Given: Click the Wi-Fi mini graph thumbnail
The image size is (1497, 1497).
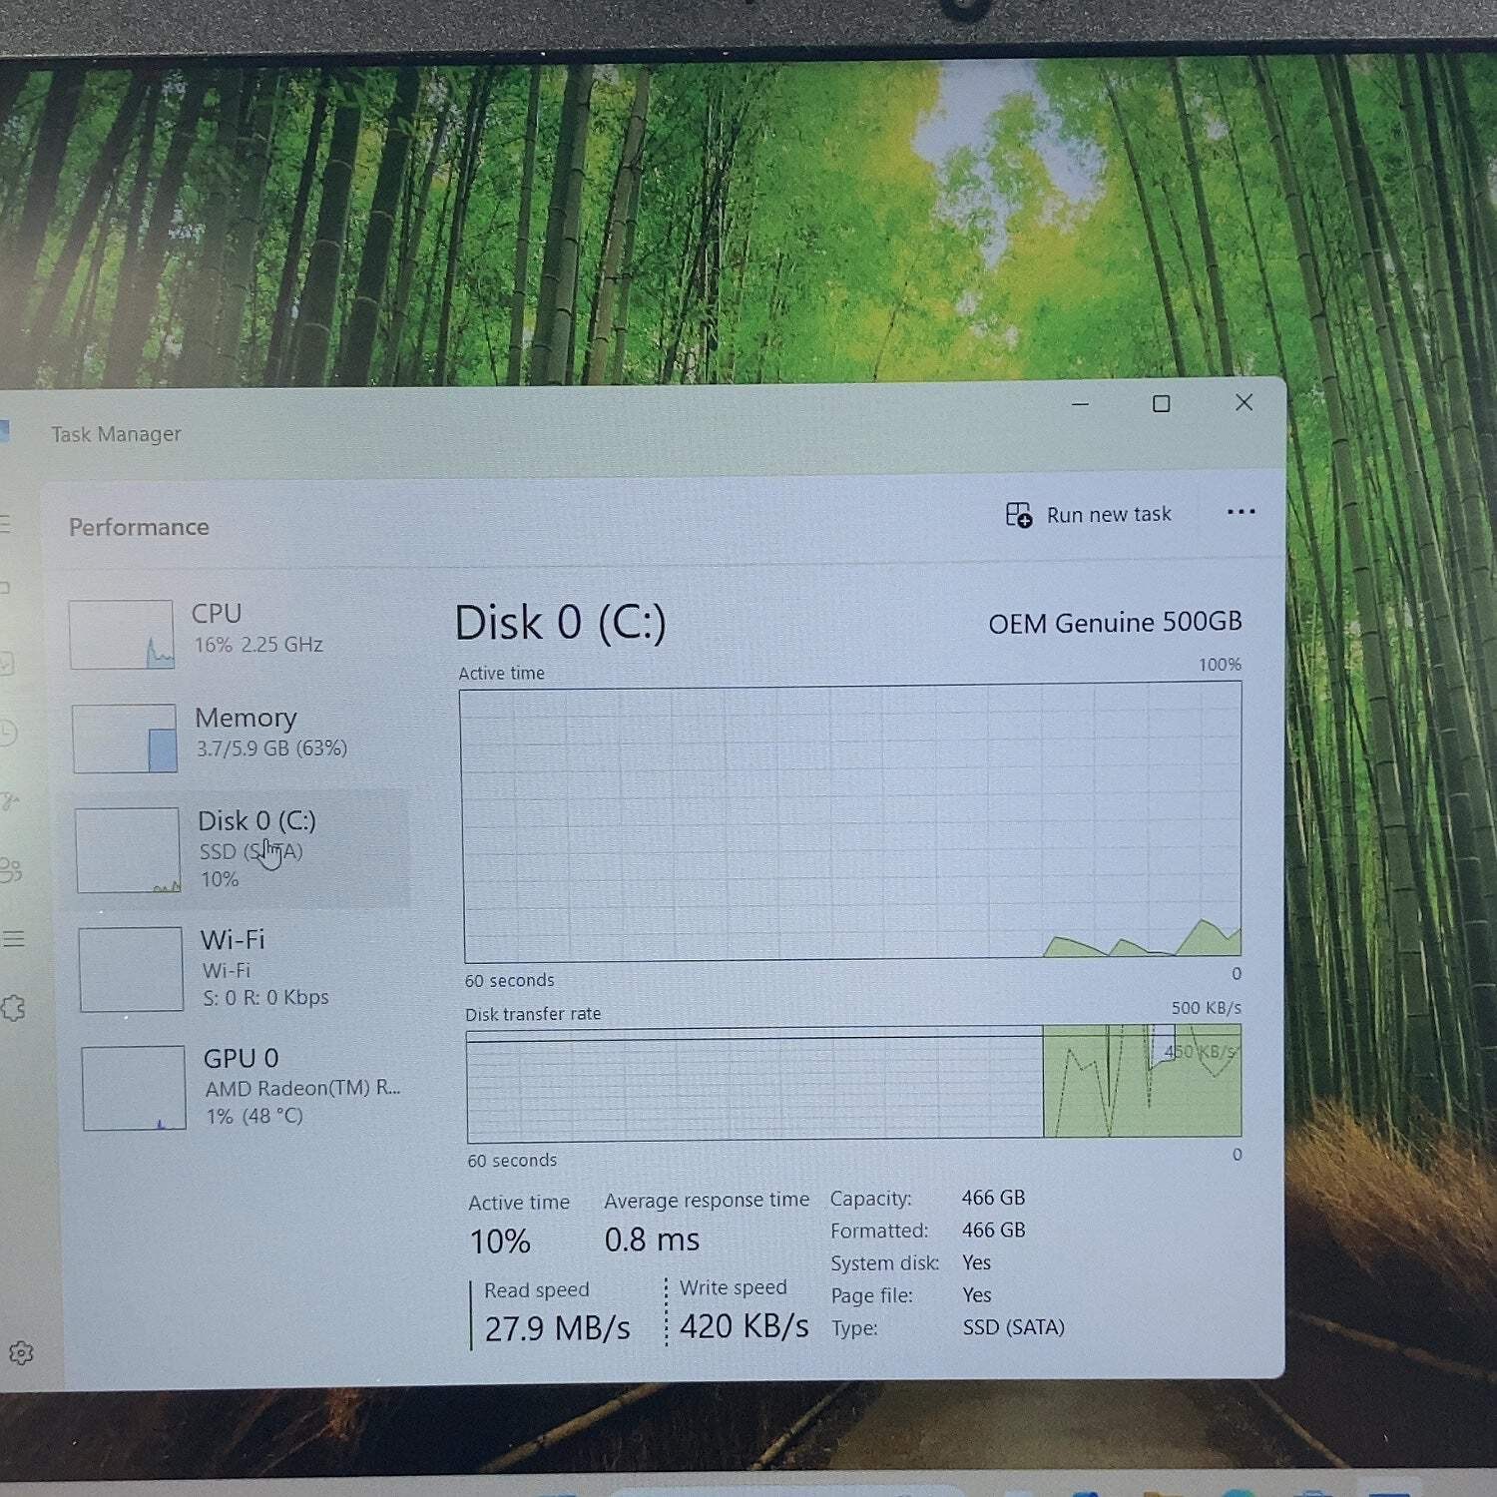Looking at the screenshot, I should [131, 969].
